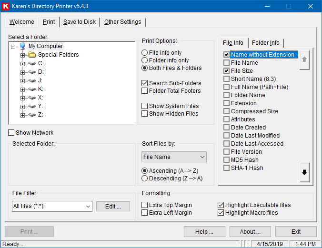Switch to the Welcome tab
This screenshot has width=322, height=248.
tap(22, 22)
